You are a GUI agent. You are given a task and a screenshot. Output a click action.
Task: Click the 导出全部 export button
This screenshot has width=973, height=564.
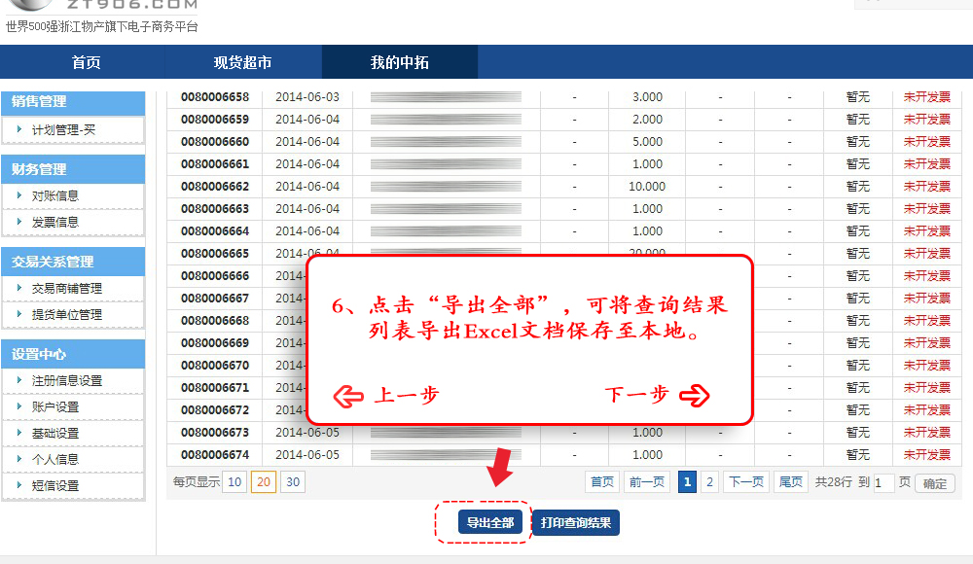click(489, 523)
